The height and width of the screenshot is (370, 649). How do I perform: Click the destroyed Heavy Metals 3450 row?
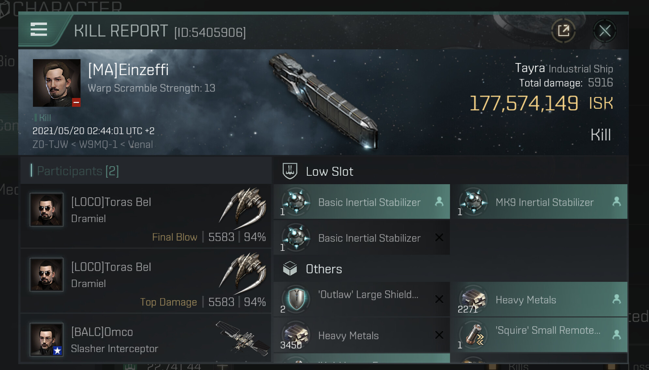(x=362, y=335)
